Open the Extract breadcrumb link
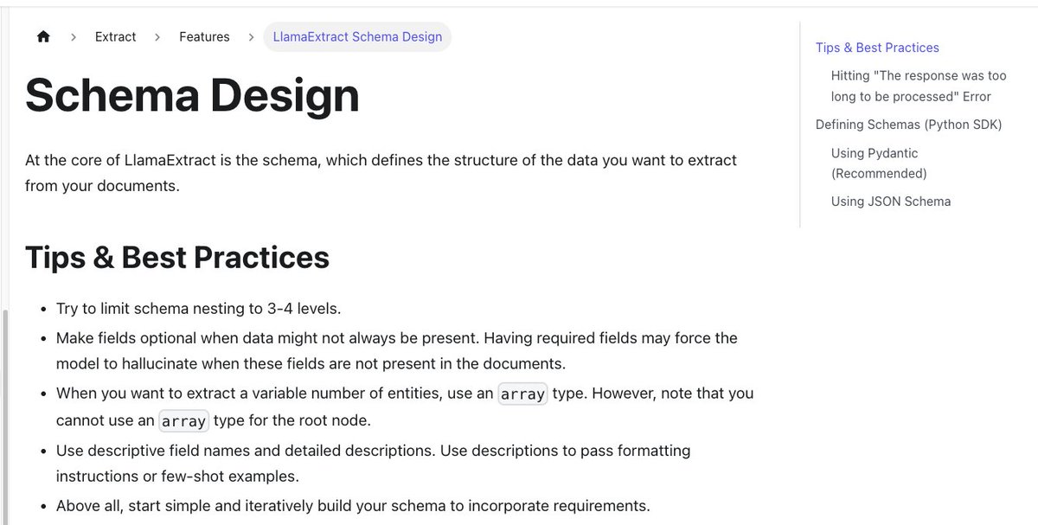The width and height of the screenshot is (1038, 525). coord(116,37)
